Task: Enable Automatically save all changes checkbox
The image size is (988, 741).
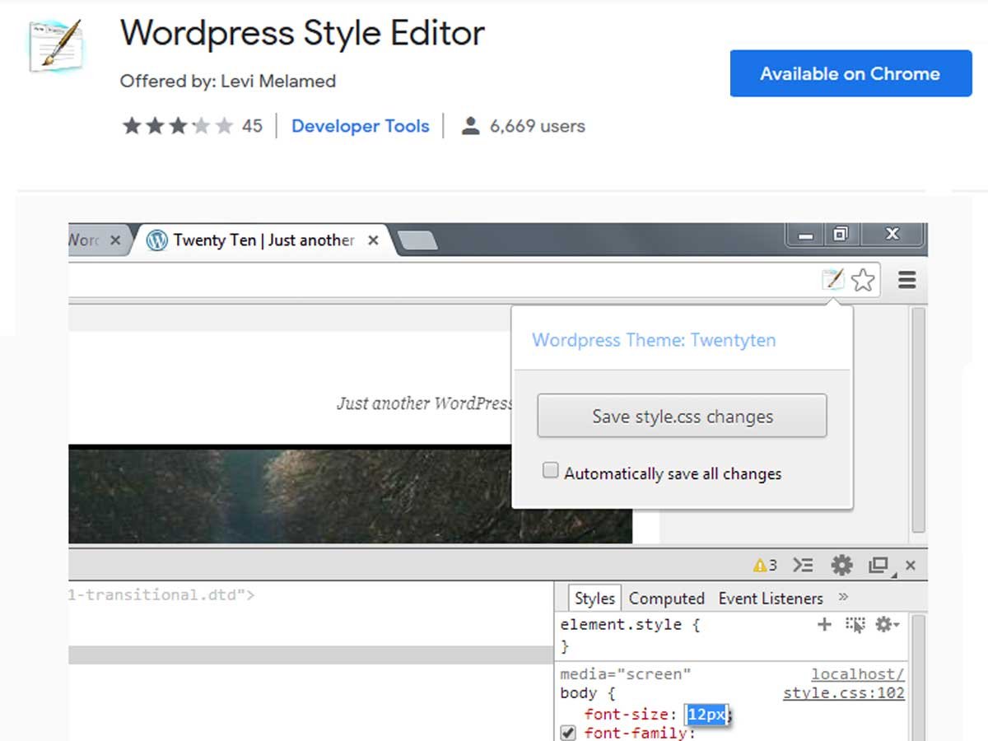Action: click(550, 471)
